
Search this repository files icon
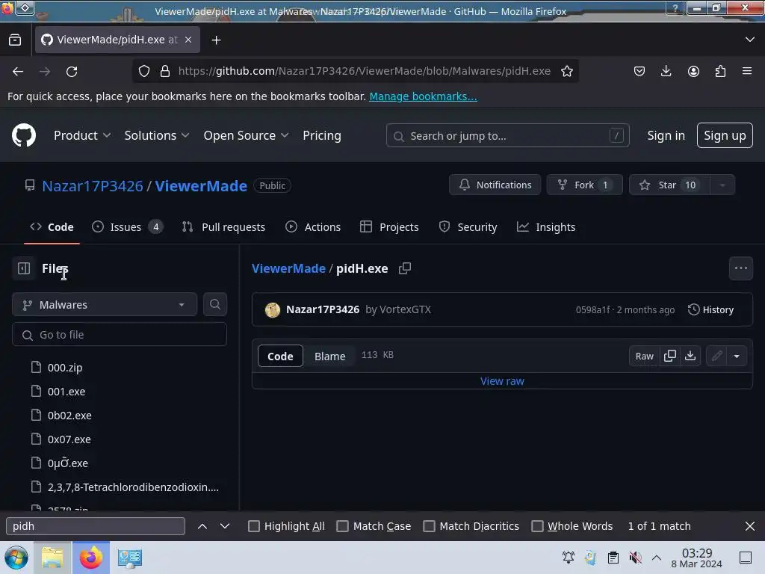(214, 304)
